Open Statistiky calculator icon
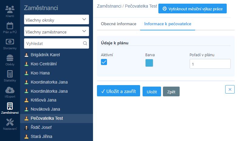This screenshot has width=238, height=141. click(10, 74)
